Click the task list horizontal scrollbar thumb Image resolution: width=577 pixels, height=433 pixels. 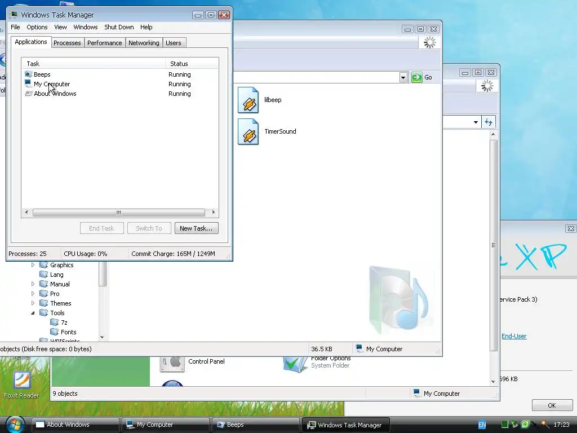[118, 213]
